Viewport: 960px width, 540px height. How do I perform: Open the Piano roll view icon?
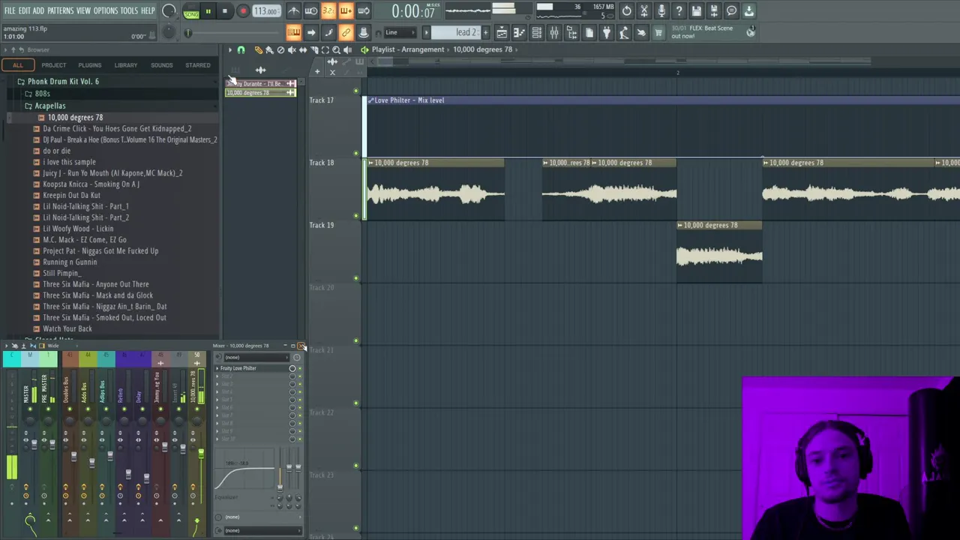pyautogui.click(x=519, y=32)
